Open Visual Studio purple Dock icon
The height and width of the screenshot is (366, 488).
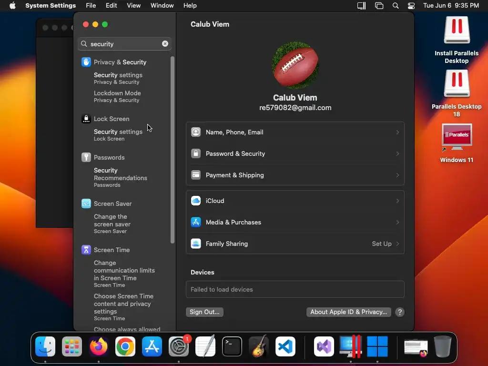coord(324,346)
